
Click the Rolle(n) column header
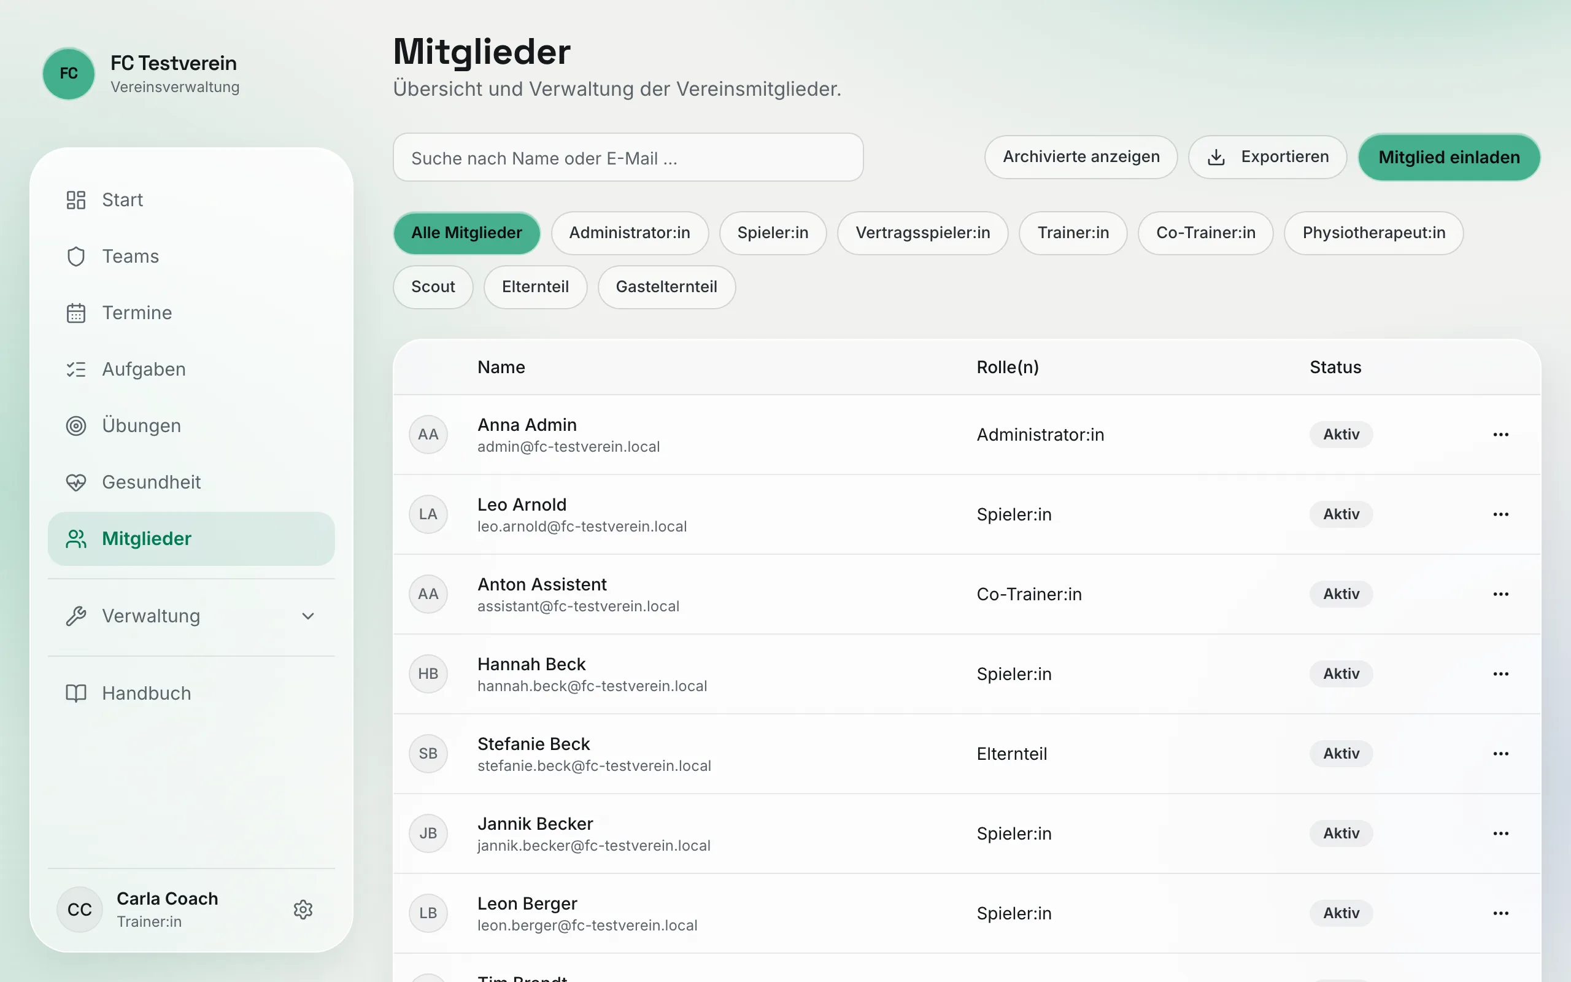(x=1008, y=368)
